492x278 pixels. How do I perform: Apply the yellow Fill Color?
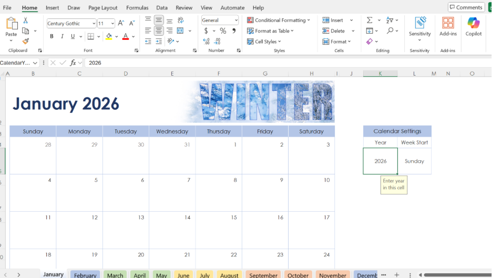tap(109, 36)
